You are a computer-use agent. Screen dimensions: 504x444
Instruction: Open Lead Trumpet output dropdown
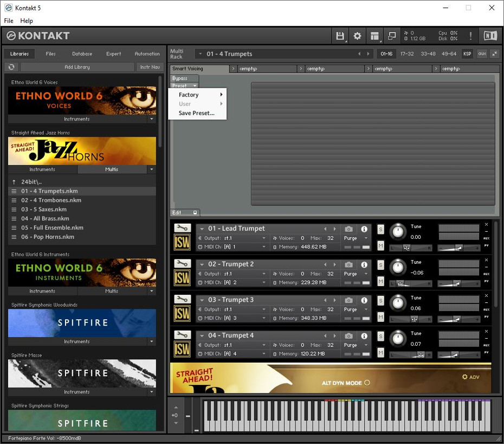coord(264,238)
